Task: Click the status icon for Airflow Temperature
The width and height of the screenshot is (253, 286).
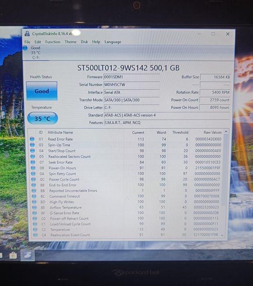Action: (34, 207)
